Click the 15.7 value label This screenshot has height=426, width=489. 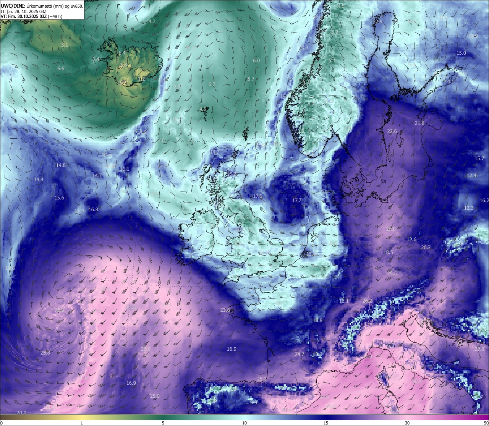point(479,159)
